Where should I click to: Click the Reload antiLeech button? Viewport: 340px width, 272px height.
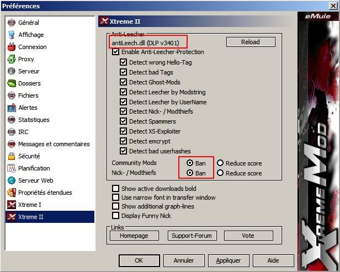(251, 42)
